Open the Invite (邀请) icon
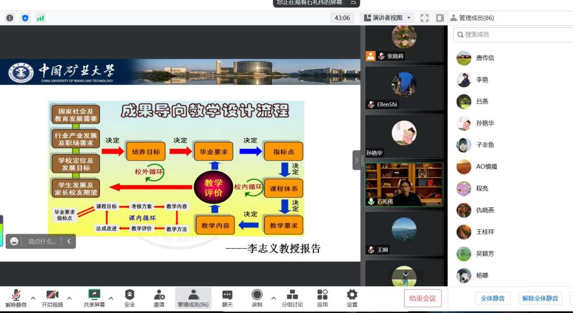 [159, 298]
